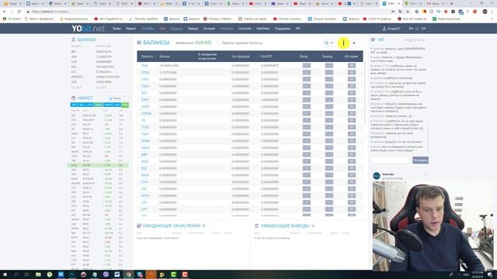Click the chat send button
Screen dimensions: 497x279
420,160
